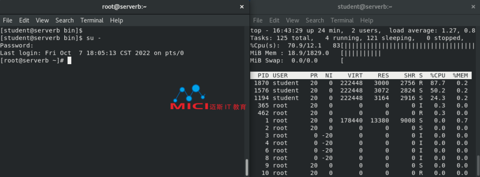This screenshot has width=480, height=177.
Task: Open Edit menu in root@serverb terminal
Action: click(x=24, y=21)
